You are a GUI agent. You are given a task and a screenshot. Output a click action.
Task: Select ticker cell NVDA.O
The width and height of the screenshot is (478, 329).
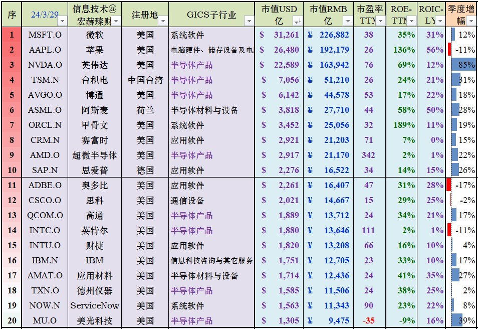click(45, 65)
